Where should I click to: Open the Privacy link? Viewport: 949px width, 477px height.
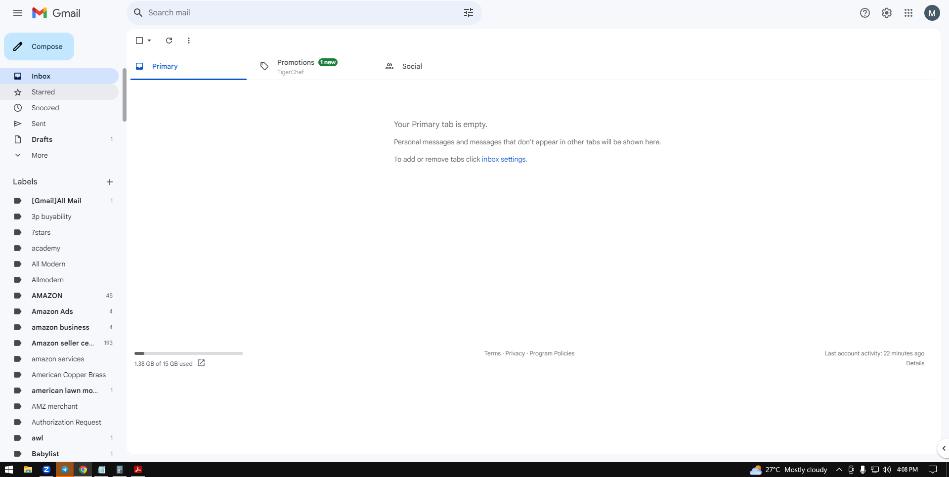click(x=515, y=353)
